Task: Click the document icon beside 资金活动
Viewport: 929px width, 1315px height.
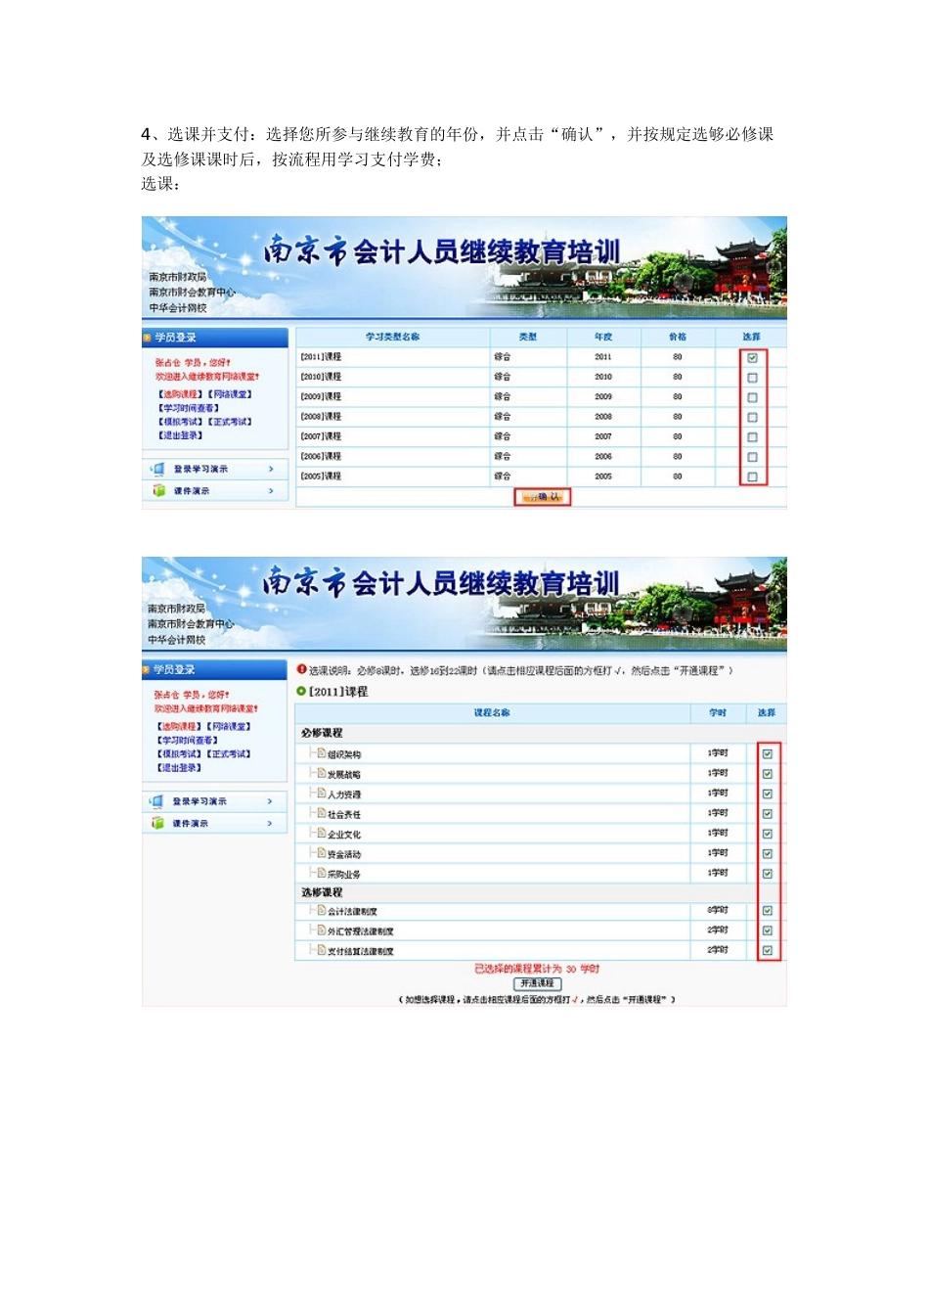Action: (x=321, y=853)
